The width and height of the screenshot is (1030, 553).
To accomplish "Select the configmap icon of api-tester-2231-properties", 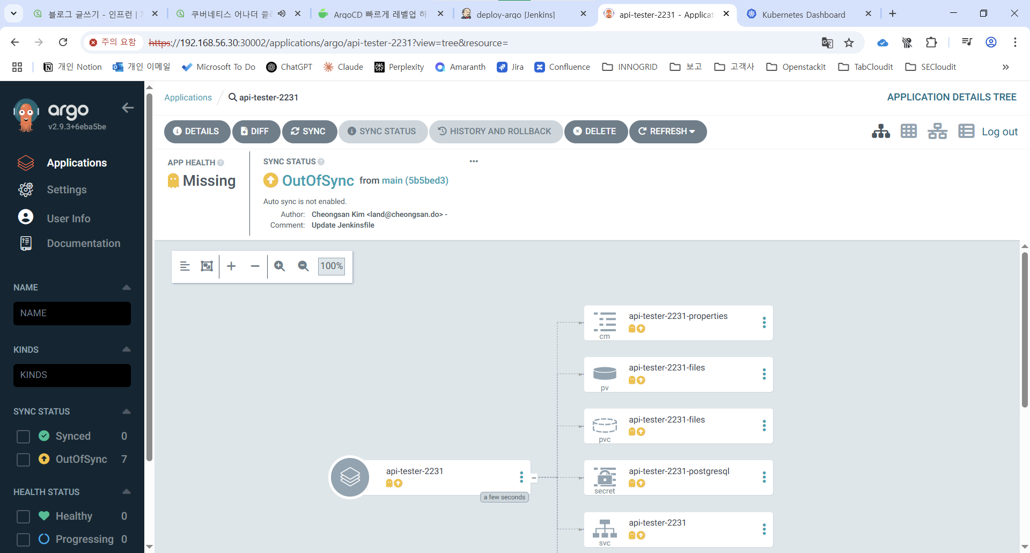I will coord(605,322).
